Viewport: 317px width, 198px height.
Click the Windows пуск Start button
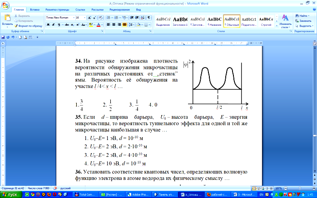point(11,194)
